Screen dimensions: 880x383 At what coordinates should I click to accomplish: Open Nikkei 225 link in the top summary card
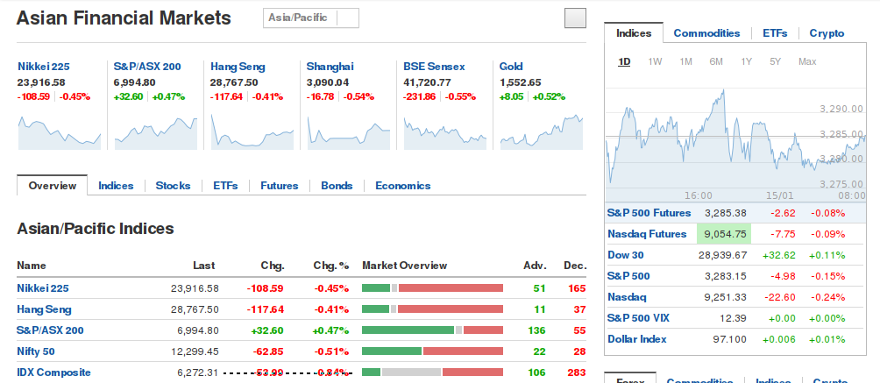pos(44,67)
